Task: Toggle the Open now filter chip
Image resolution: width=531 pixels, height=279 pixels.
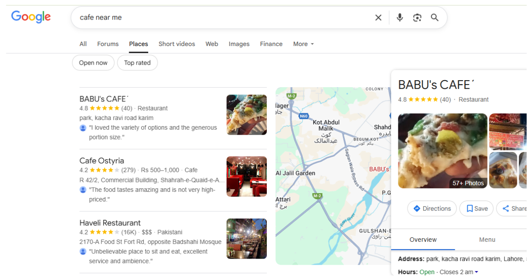Action: [x=93, y=63]
